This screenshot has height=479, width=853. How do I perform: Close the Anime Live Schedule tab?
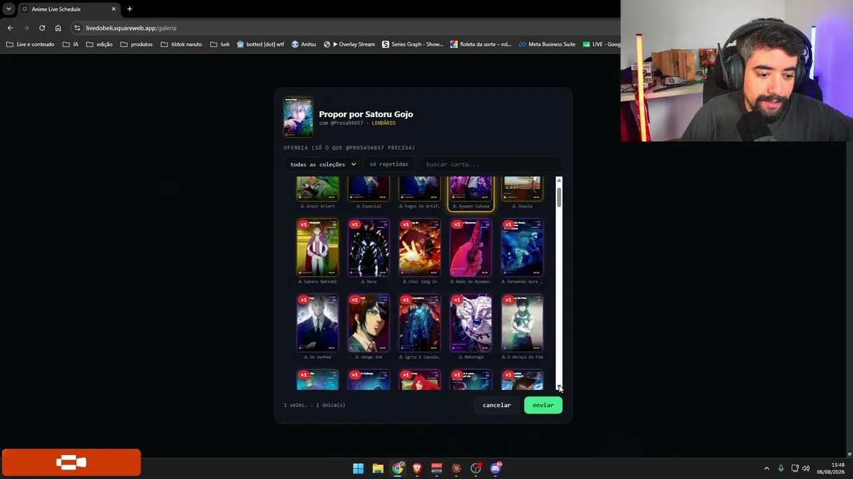(x=113, y=9)
